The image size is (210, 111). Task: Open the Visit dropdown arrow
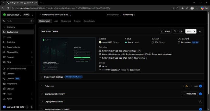tap(194, 31)
